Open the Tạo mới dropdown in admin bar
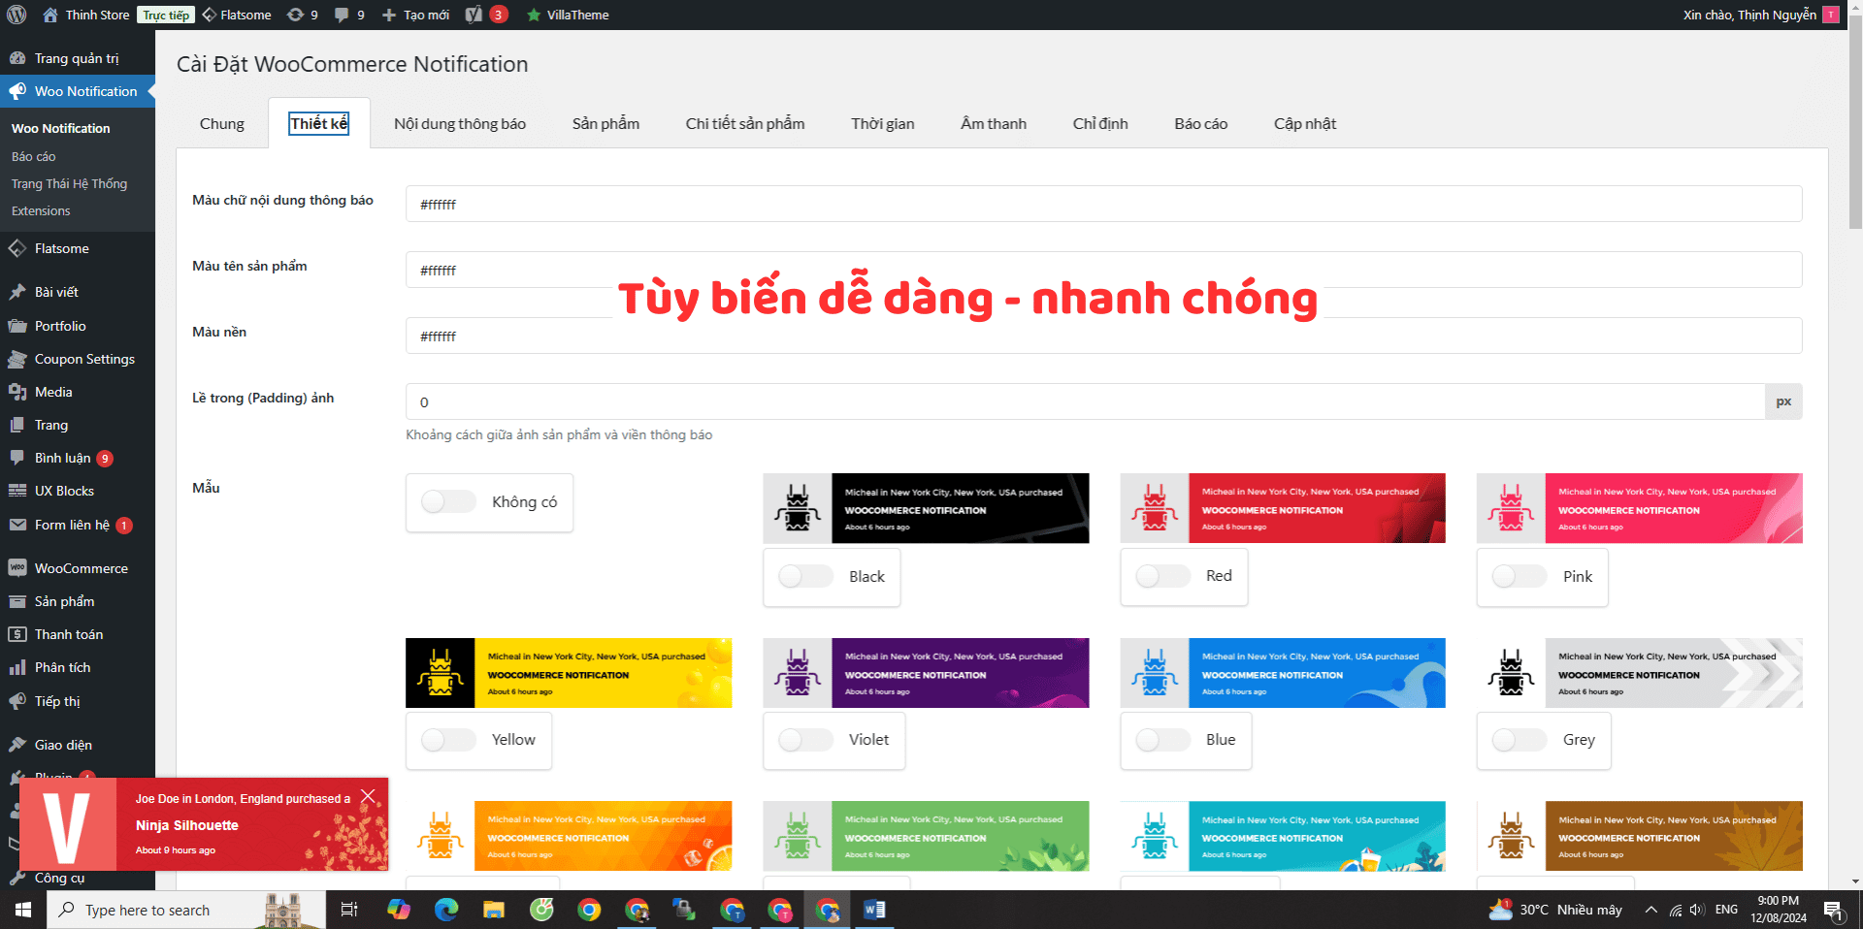Screen dimensions: 1863x929 tap(414, 15)
